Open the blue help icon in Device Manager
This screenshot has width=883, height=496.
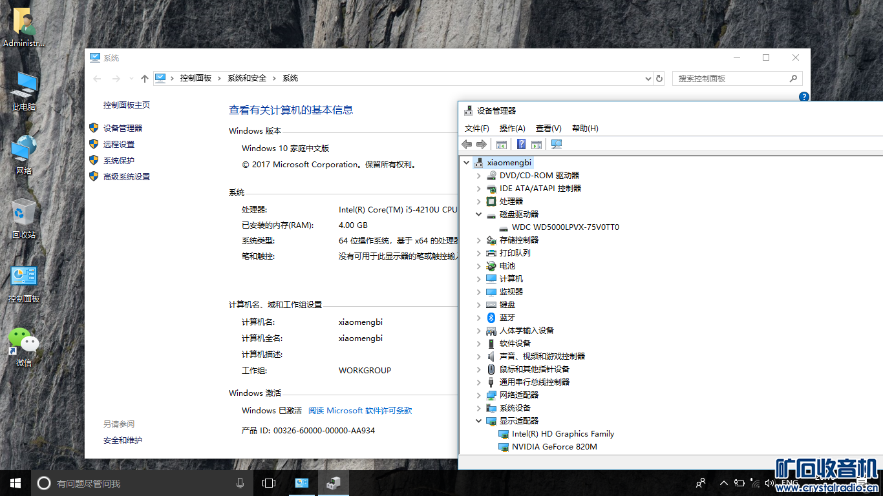(x=521, y=145)
